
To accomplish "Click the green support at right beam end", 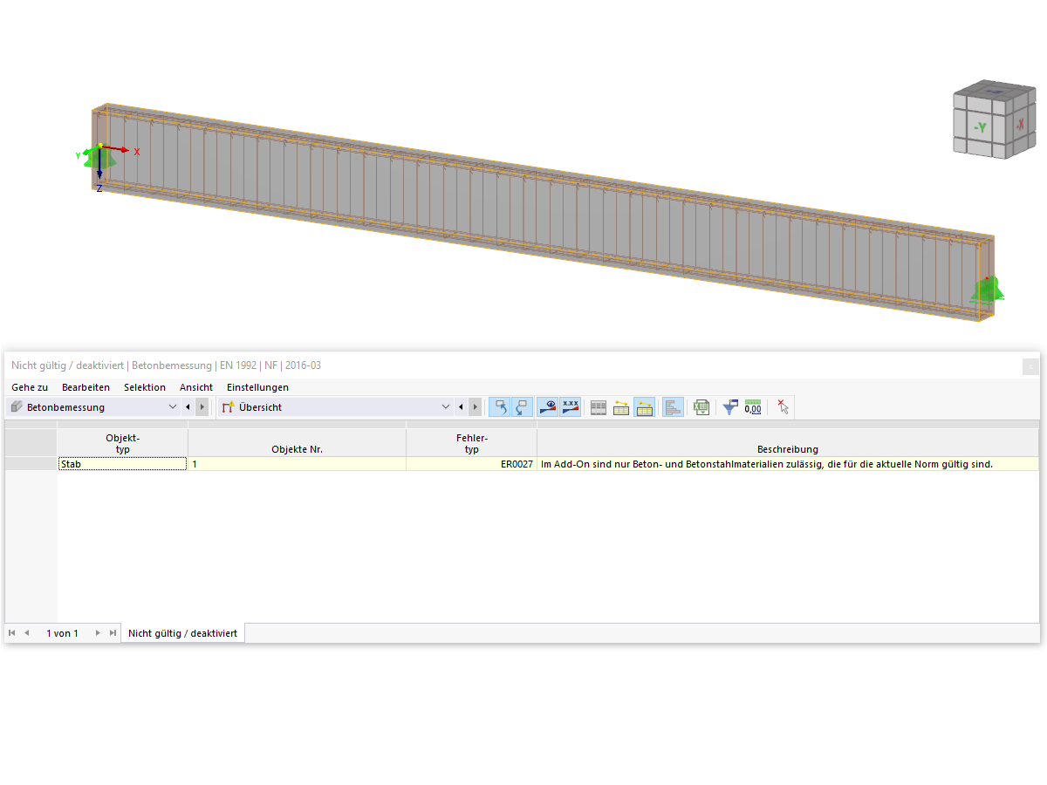I will (988, 290).
